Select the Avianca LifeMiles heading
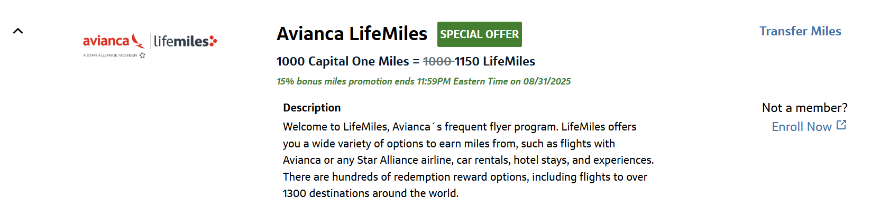871x206 pixels. click(352, 34)
